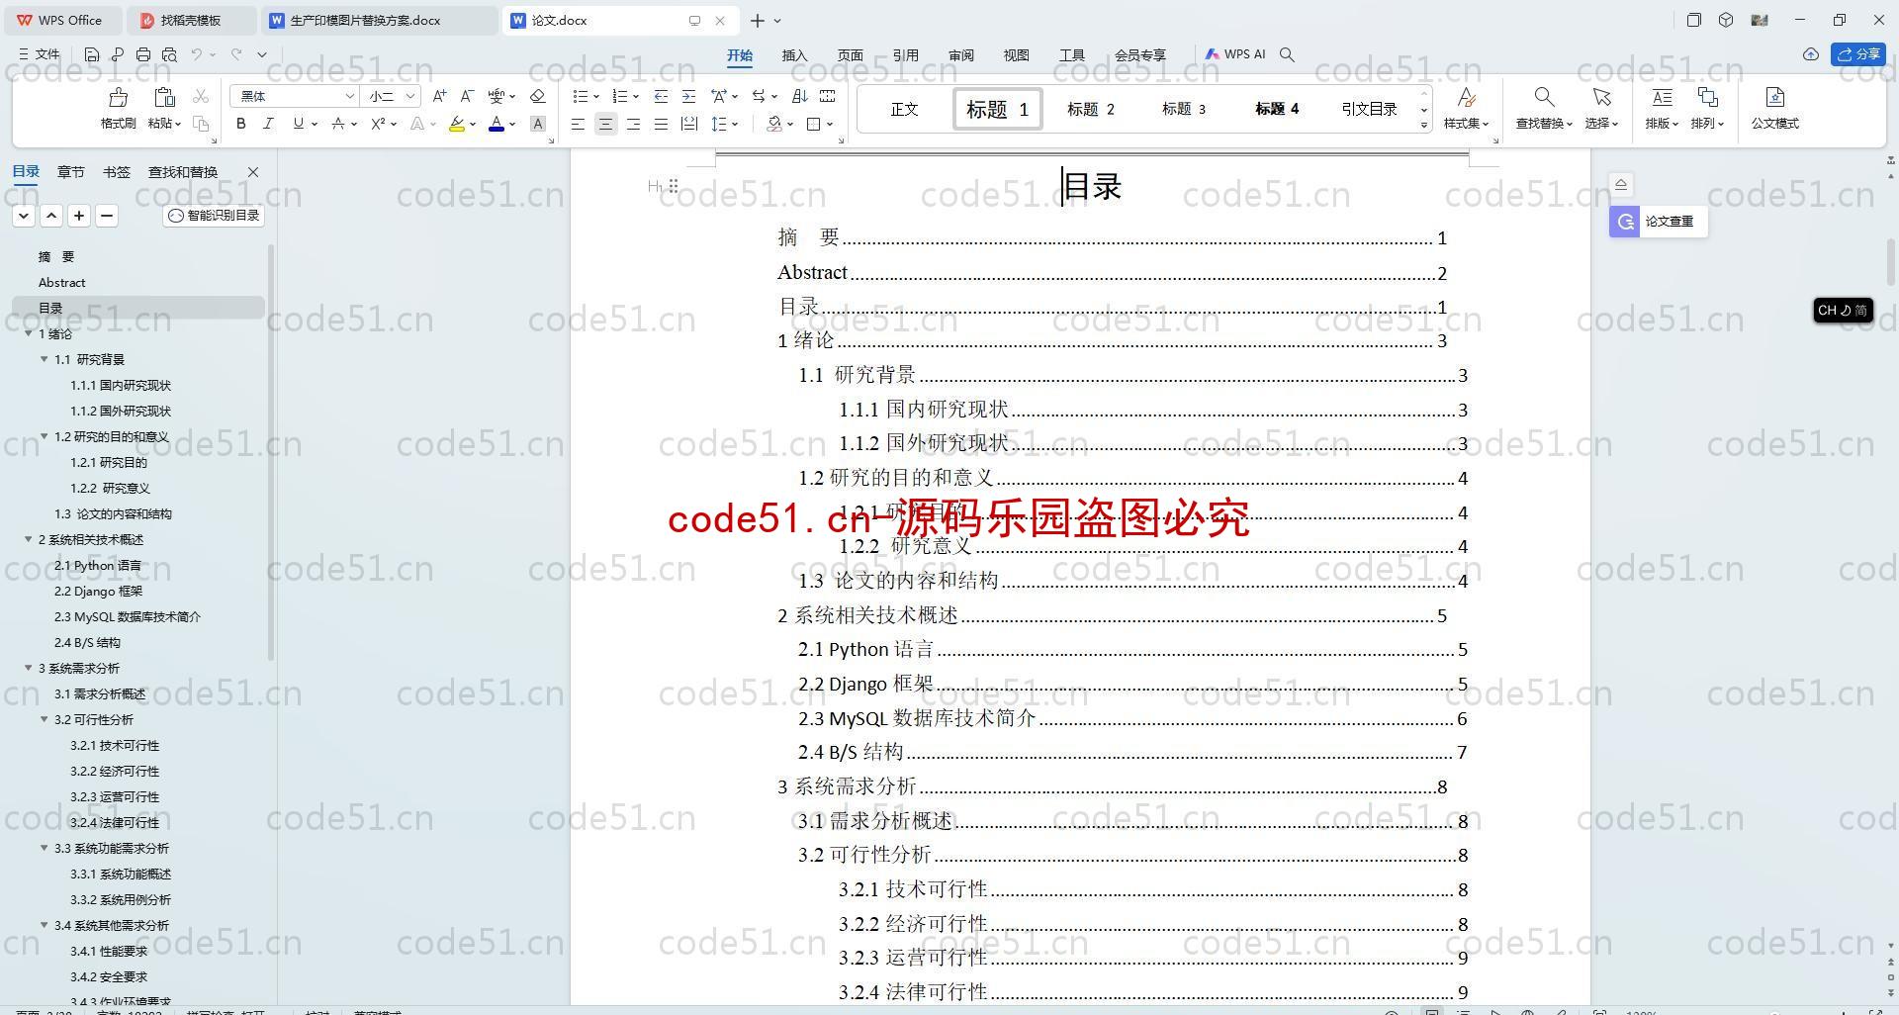Open Find and Replace (查找替换) tool
Viewport: 1899px width, 1015px height.
coord(1543,108)
